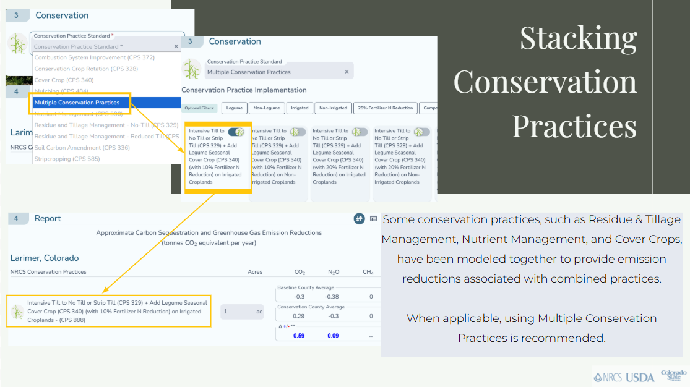
Task: Select Residue and Tillage Management Reduced Till
Action: pos(106,137)
